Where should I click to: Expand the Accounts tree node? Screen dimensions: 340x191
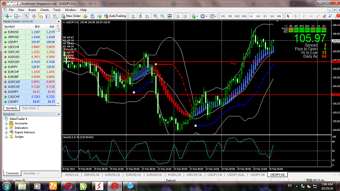point(6,123)
